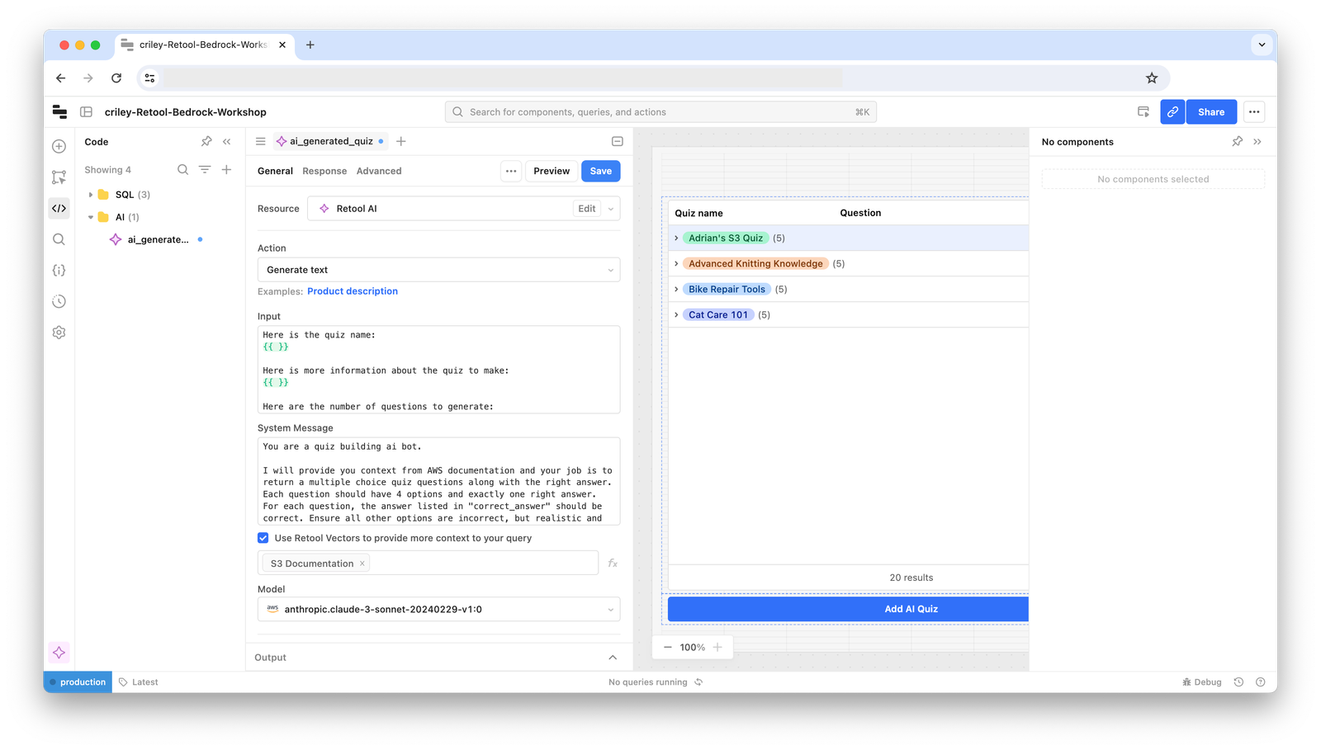
Task: Open the Releases history clock icon
Action: tap(59, 302)
